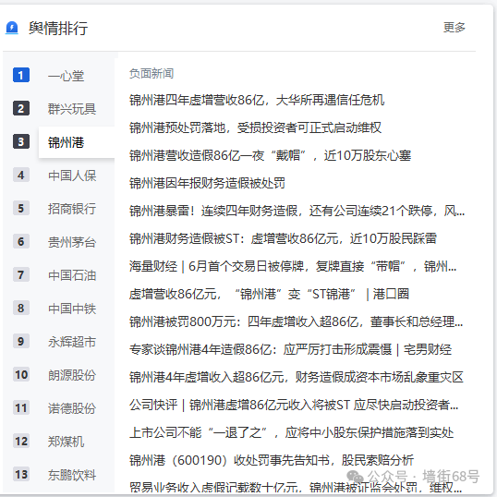
Task: Click the blue alarm icon beside 舆情排行
Action: point(12,28)
